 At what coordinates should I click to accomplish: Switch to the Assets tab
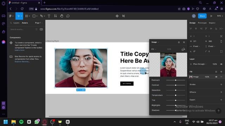[x=25, y=23]
